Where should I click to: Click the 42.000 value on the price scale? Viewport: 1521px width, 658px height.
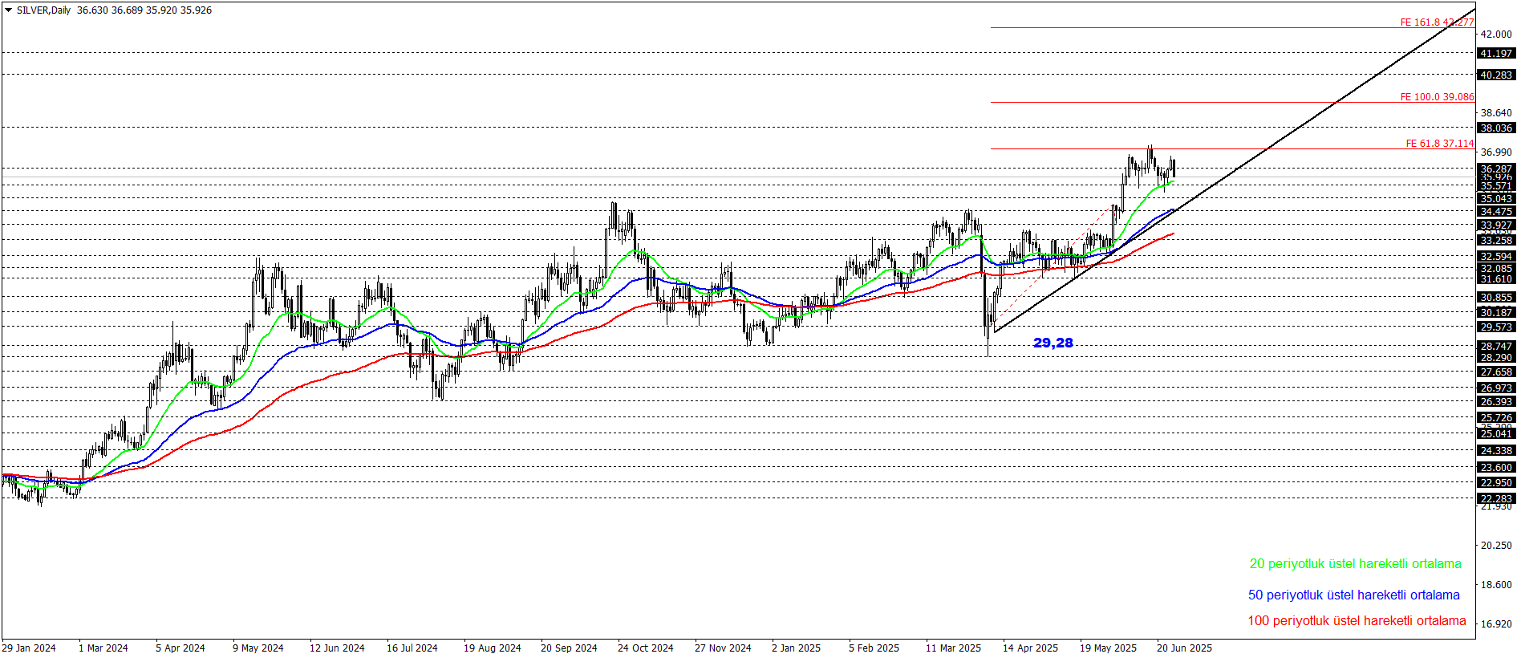[1496, 35]
